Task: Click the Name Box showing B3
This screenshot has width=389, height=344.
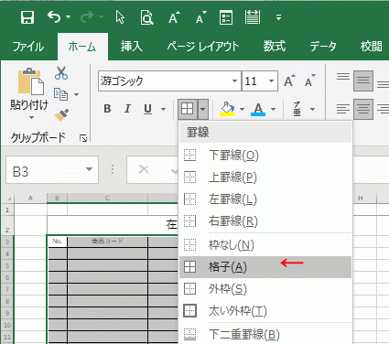Action: (x=52, y=170)
